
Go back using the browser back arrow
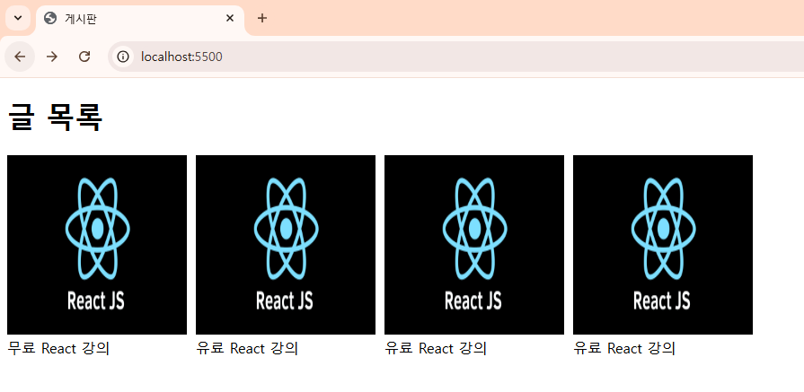click(x=20, y=57)
